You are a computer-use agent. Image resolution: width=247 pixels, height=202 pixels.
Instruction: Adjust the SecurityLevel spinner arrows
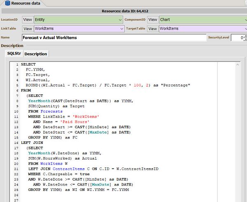[245, 38]
